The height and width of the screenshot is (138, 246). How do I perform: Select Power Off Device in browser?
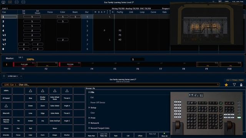coord(98,102)
